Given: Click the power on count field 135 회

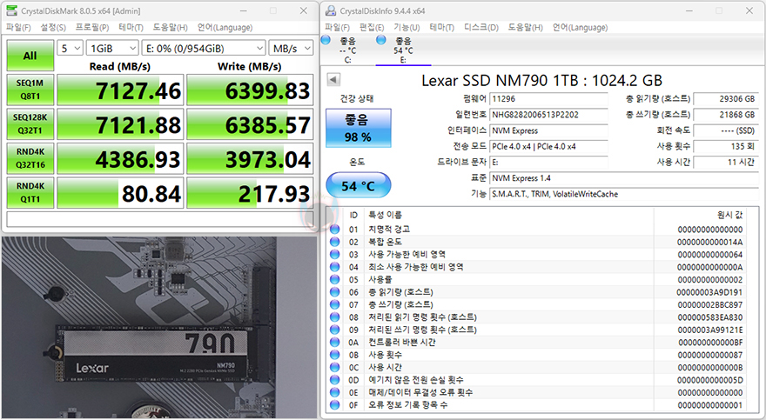Looking at the screenshot, I should click(725, 146).
